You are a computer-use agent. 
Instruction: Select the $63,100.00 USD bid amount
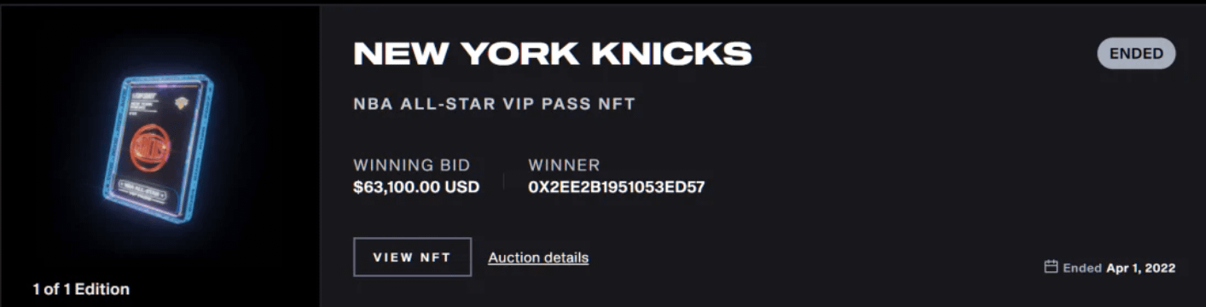(416, 187)
